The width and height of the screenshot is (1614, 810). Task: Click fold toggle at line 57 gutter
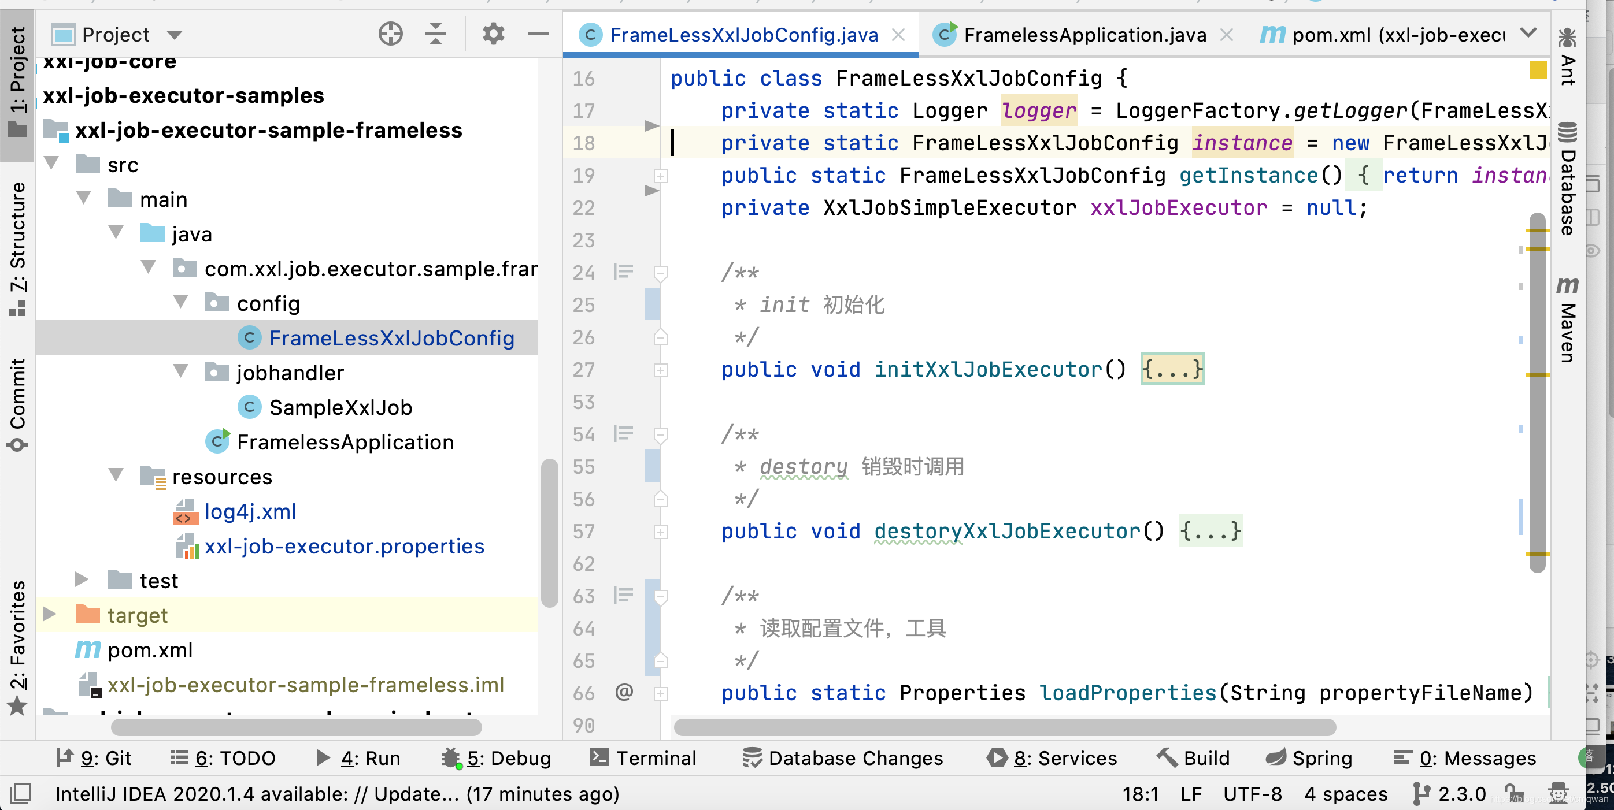(660, 532)
